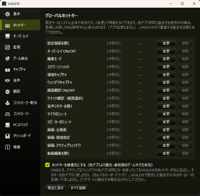Select the ホットキー sidebar tab

pyautogui.click(x=21, y=25)
